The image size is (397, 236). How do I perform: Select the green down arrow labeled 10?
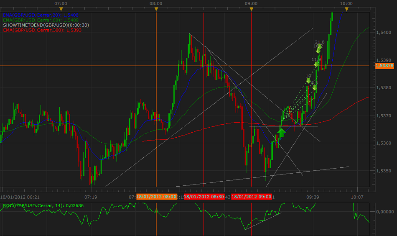(x=308, y=81)
